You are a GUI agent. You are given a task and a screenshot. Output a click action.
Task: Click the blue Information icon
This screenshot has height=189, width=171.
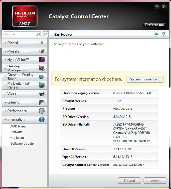pos(42,119)
